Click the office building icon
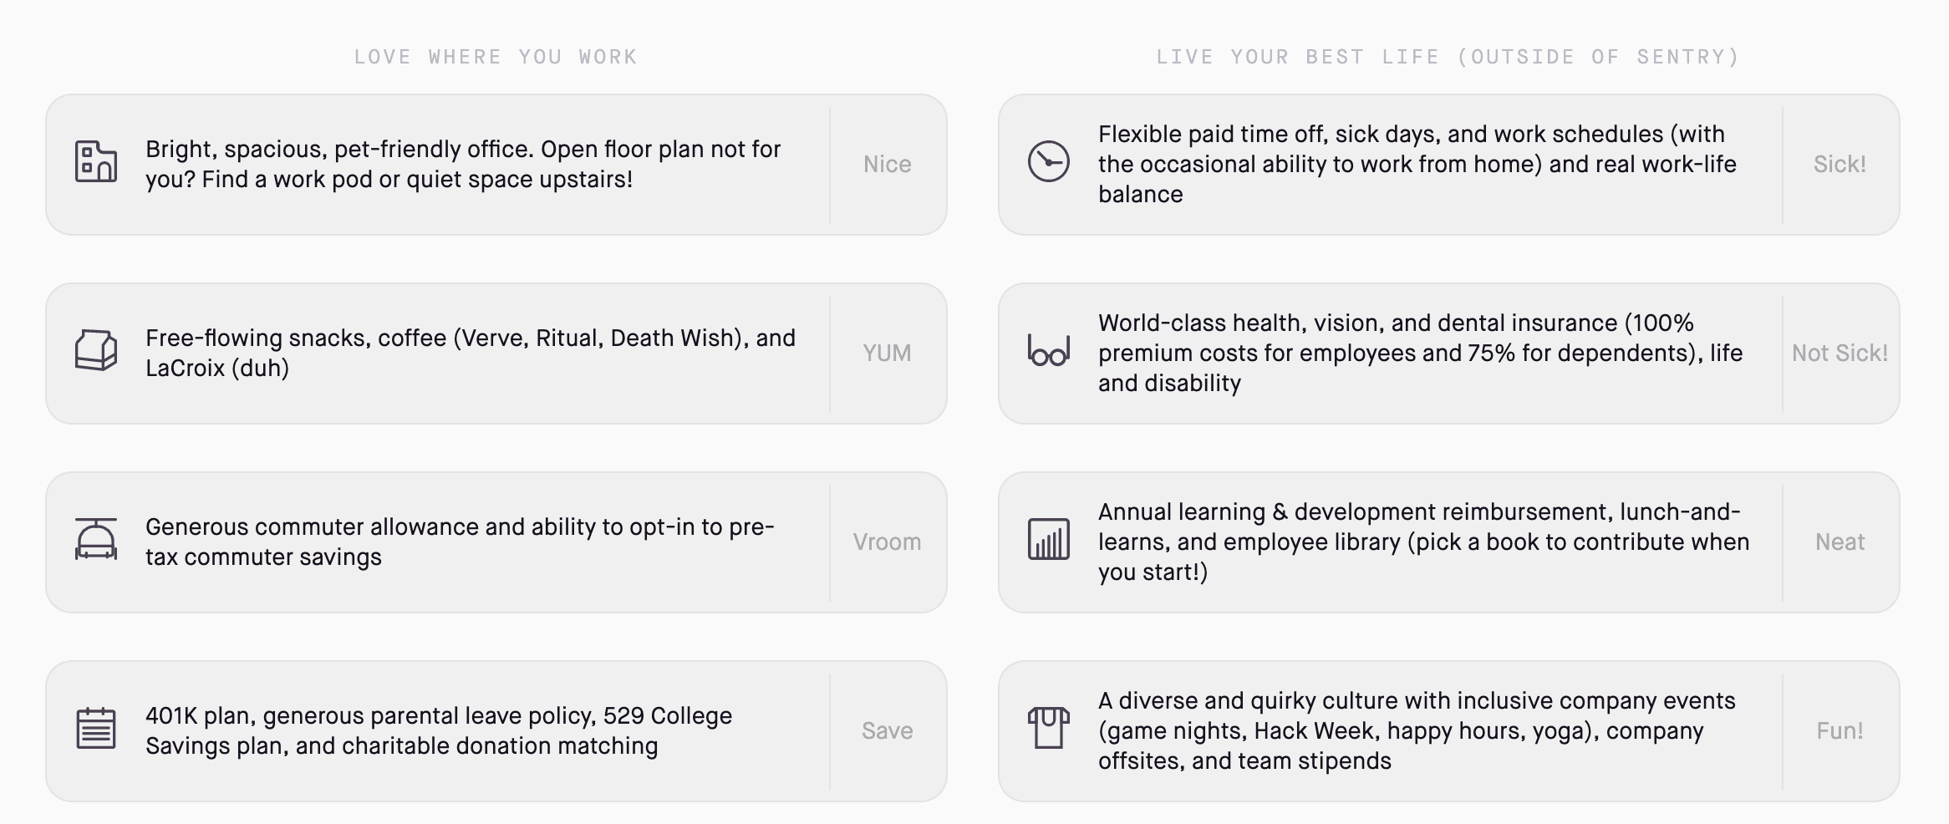This screenshot has width=1949, height=824. pyautogui.click(x=96, y=162)
